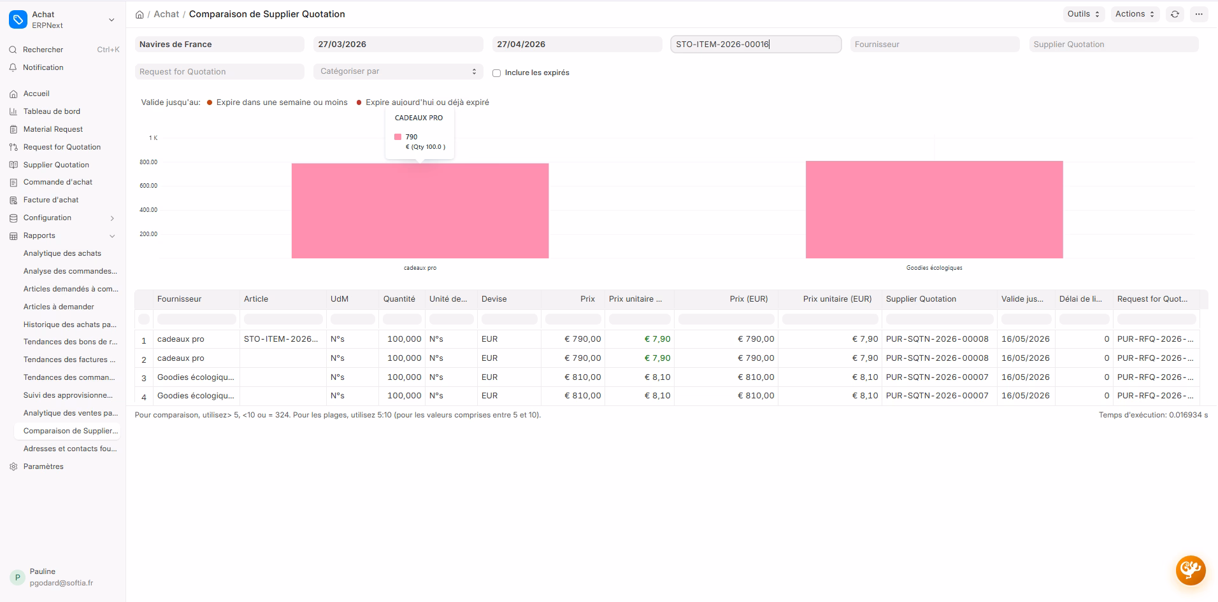Open Tendances des factures report
This screenshot has width=1218, height=602.
69,360
